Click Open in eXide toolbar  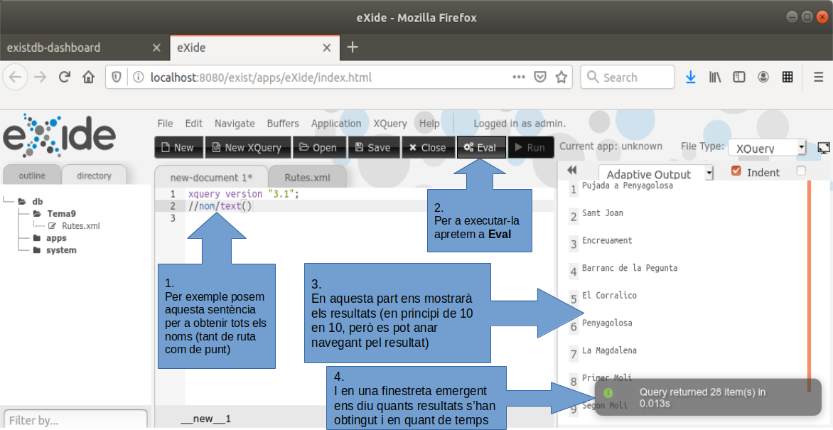tap(319, 148)
